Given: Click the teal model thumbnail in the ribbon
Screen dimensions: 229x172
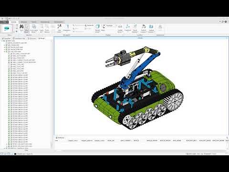Looking at the screenshot, I should [7, 29].
